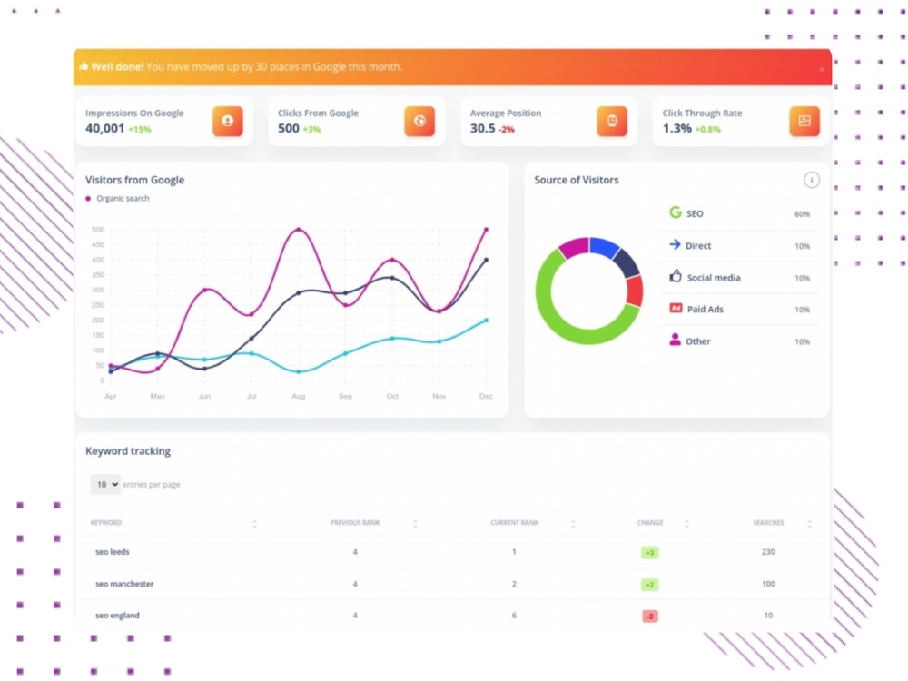Click the +3 change badge for seo leeds
This screenshot has width=908, height=681.
[x=650, y=552]
